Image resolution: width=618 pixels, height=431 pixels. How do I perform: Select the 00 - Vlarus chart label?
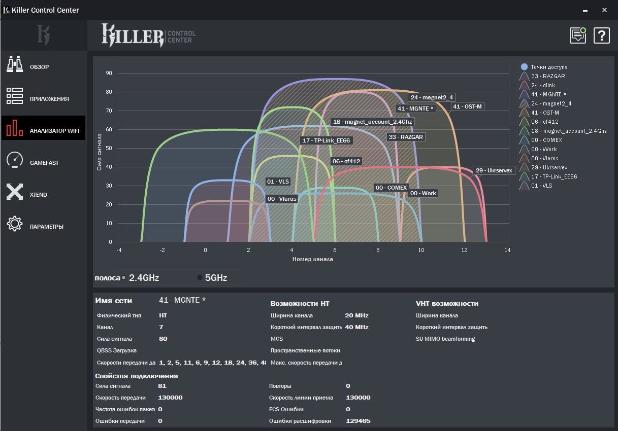click(281, 199)
